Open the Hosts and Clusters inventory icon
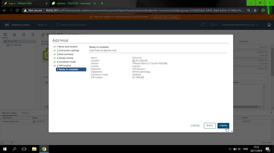 point(5,35)
